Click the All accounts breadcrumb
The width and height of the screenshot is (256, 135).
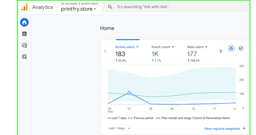click(69, 4)
